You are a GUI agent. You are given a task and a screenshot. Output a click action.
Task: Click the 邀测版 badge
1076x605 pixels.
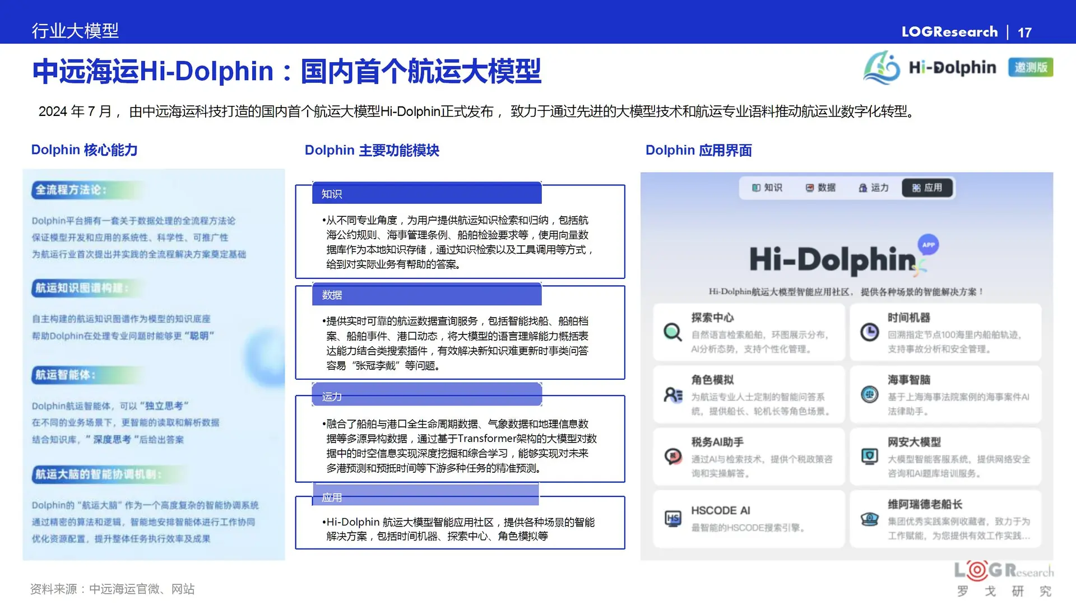point(1031,67)
